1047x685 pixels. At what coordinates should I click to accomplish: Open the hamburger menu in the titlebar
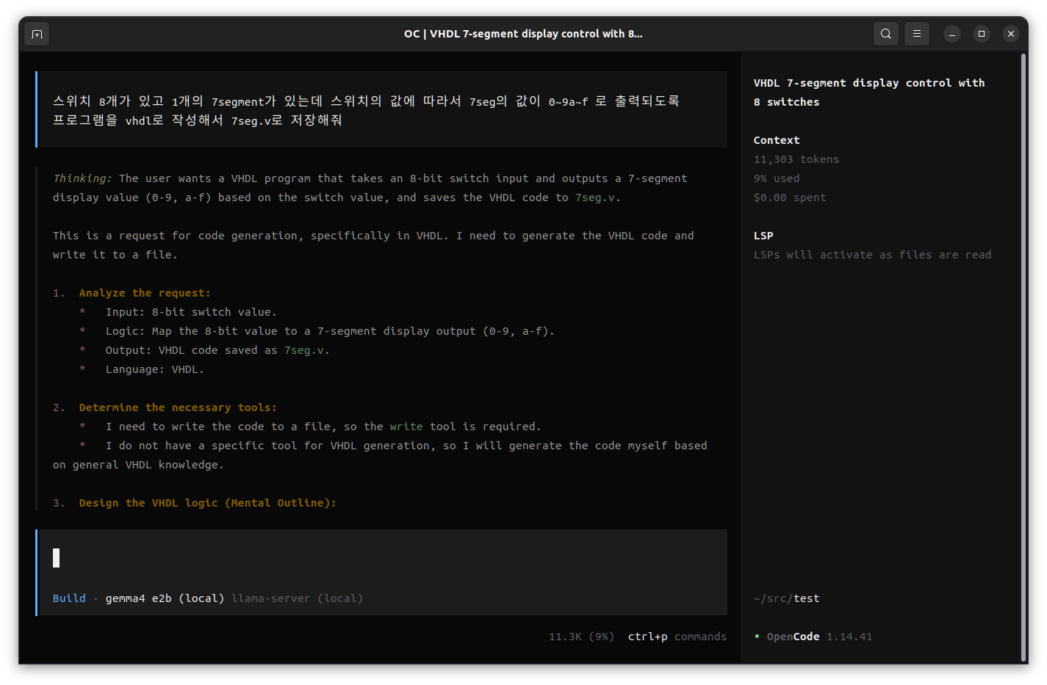click(917, 34)
